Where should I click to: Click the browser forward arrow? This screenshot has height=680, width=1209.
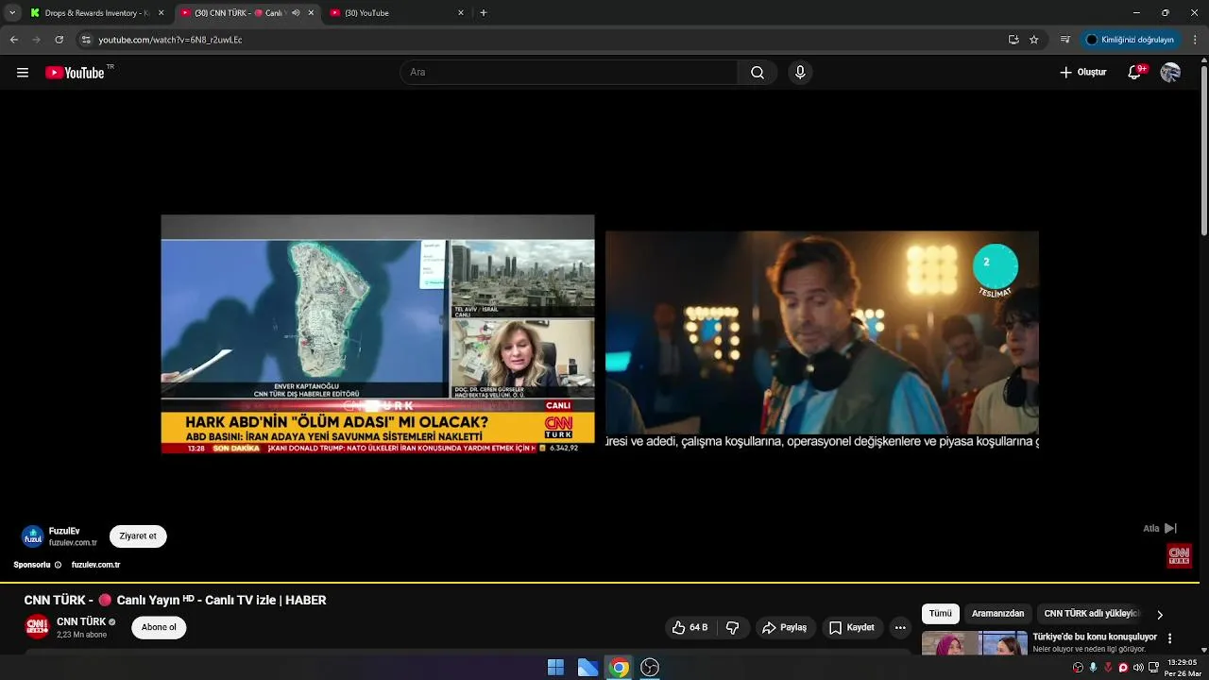click(37, 40)
